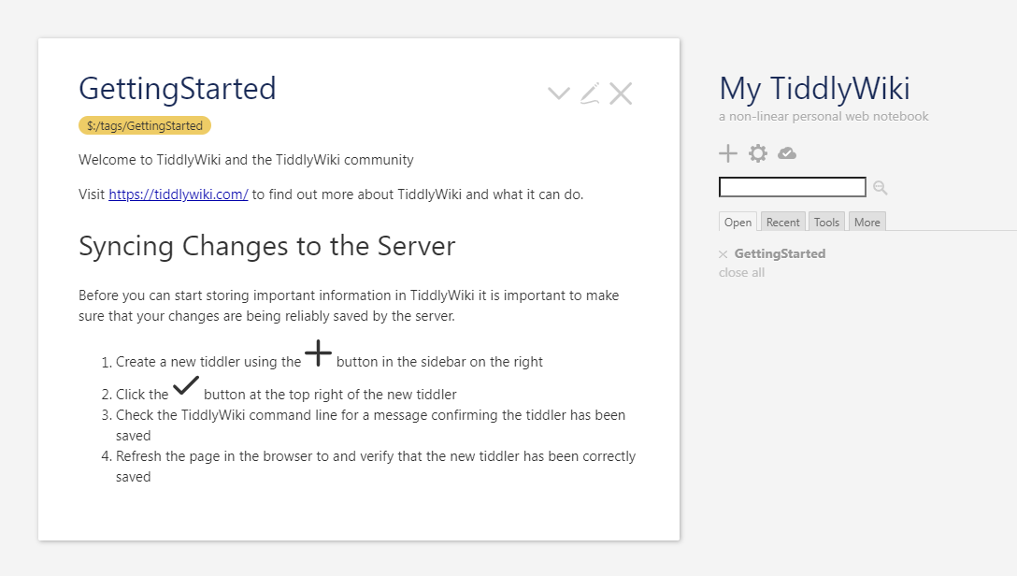
Task: Open the $:/tags/GettingStarted tag pill dropdown
Action: coord(145,126)
